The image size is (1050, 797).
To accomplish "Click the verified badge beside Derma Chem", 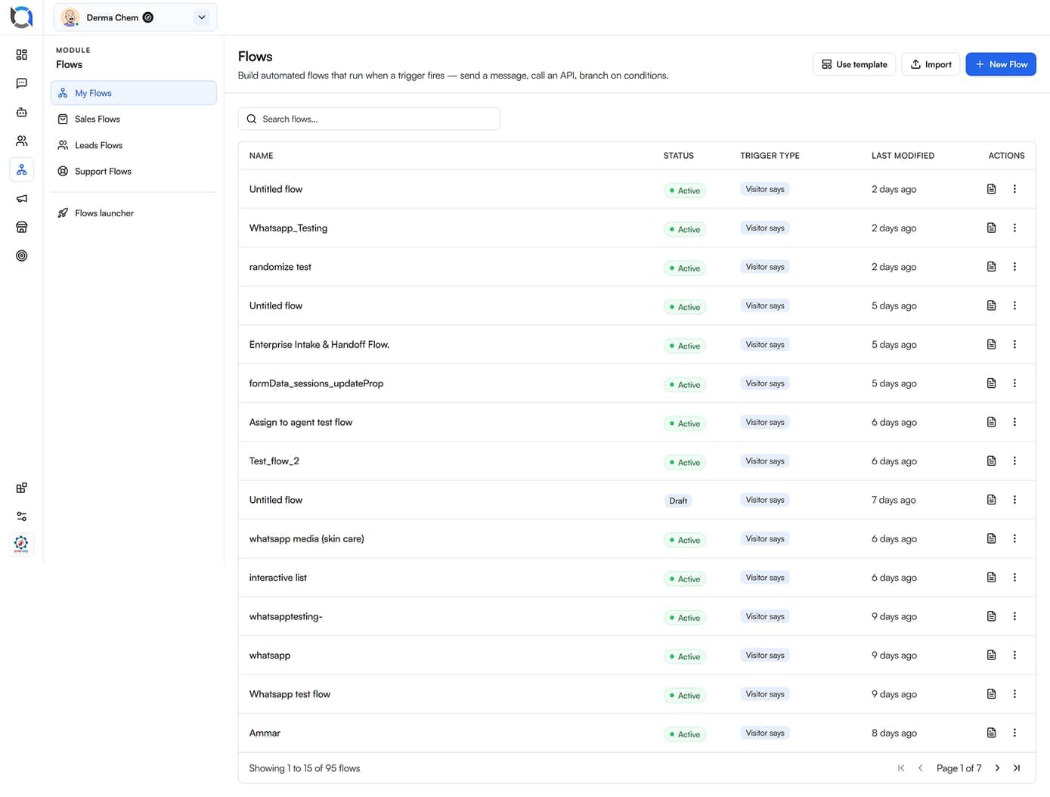I will point(148,17).
